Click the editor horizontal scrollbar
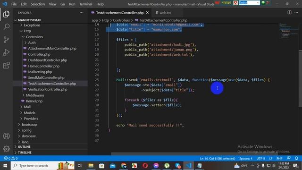The height and width of the screenshot is (170, 302). click(x=194, y=154)
